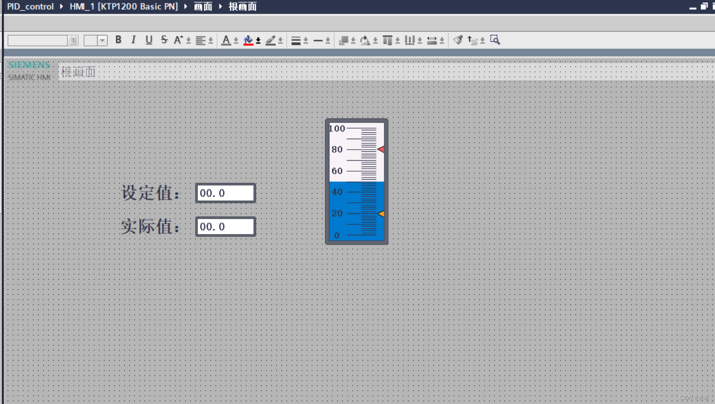This screenshot has height=404, width=715.
Task: Click the orange lower limit marker on bar
Action: point(381,214)
